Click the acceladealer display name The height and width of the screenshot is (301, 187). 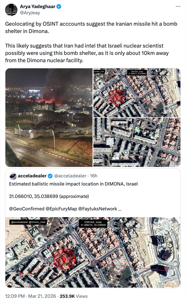(32, 176)
